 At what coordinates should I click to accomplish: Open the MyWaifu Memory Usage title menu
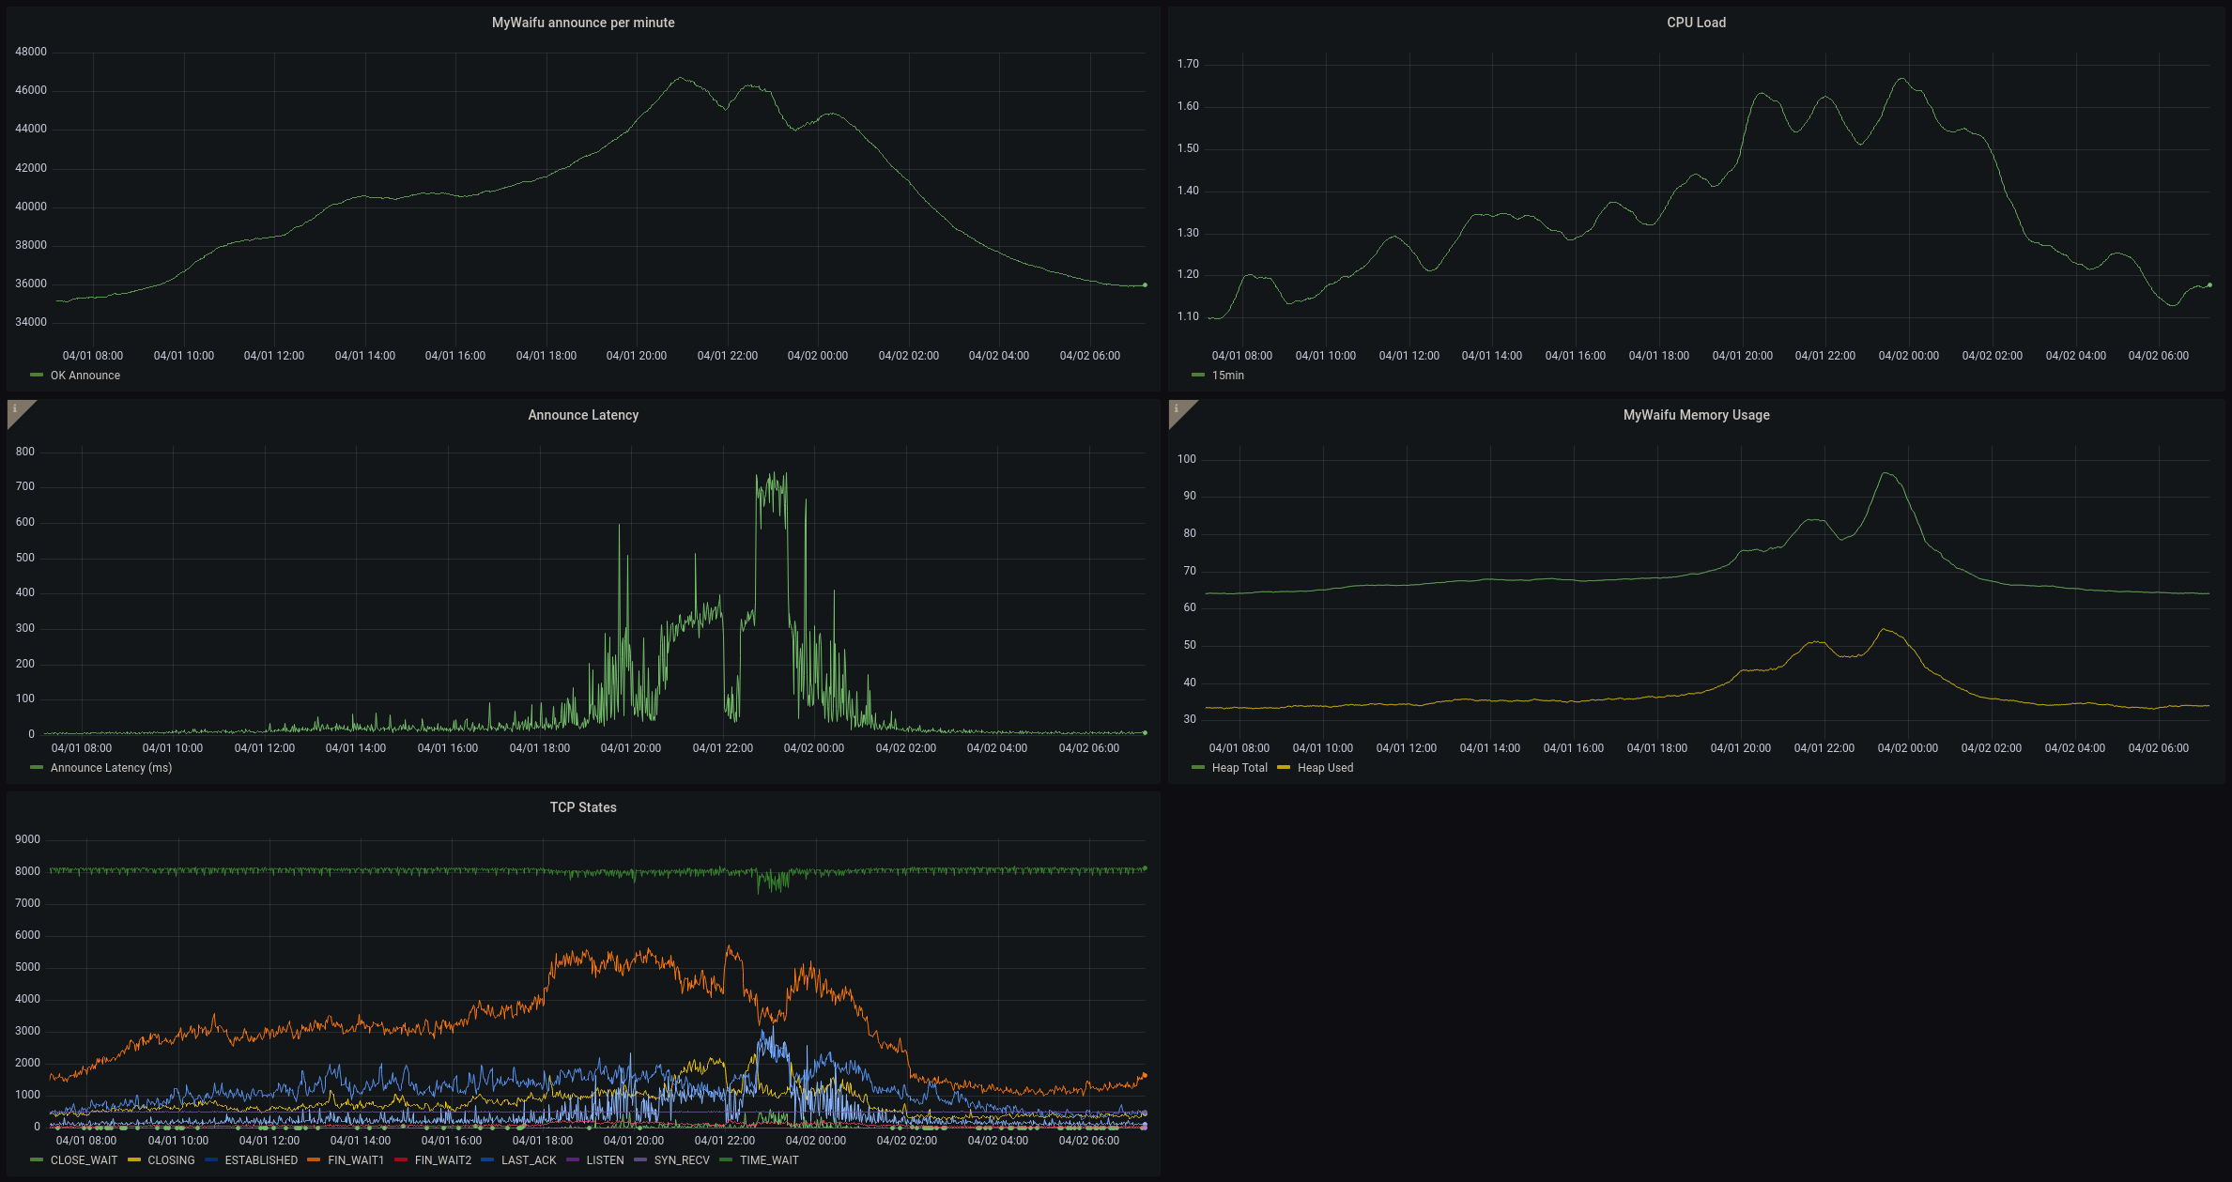[1696, 415]
